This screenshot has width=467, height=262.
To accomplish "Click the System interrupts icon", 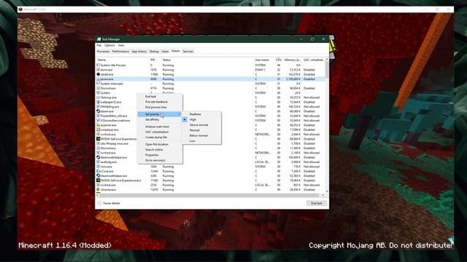I will click(x=99, y=84).
